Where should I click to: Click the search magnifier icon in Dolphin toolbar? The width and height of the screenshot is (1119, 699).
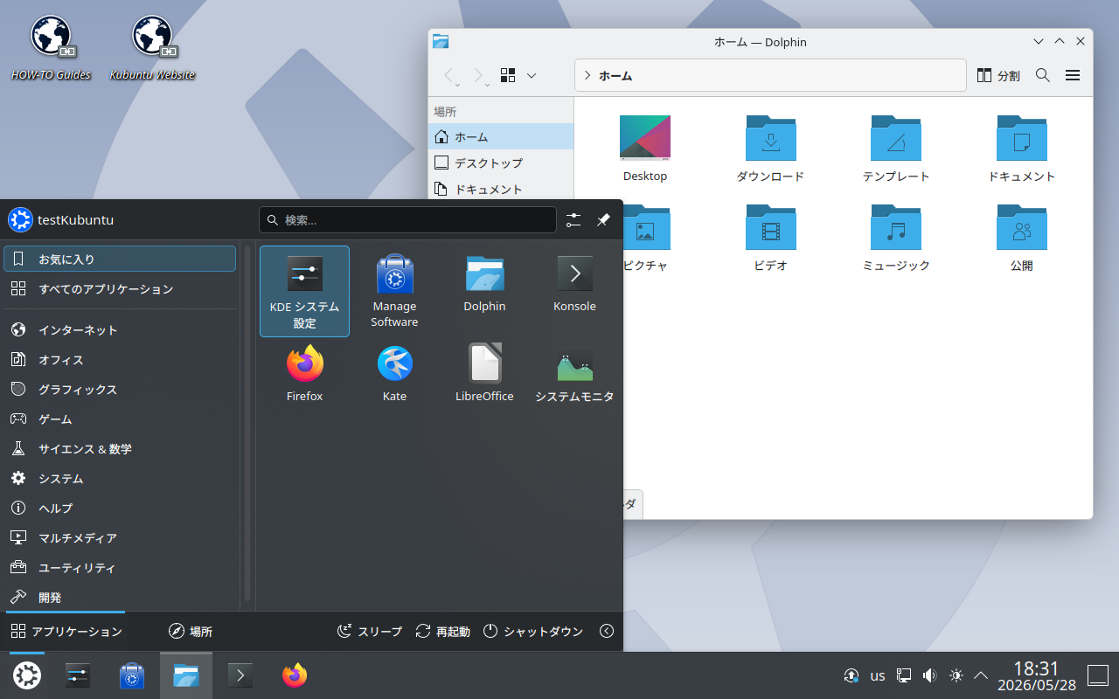1042,75
